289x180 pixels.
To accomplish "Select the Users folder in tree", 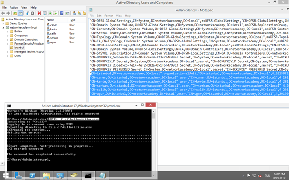I will (x=17, y=56).
